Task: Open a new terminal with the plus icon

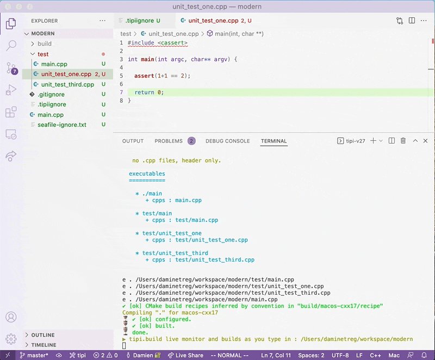Action: [x=373, y=140]
